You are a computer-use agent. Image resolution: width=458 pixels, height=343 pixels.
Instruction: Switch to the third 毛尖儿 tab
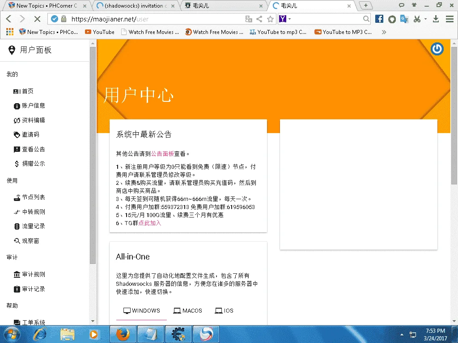coord(224,5)
